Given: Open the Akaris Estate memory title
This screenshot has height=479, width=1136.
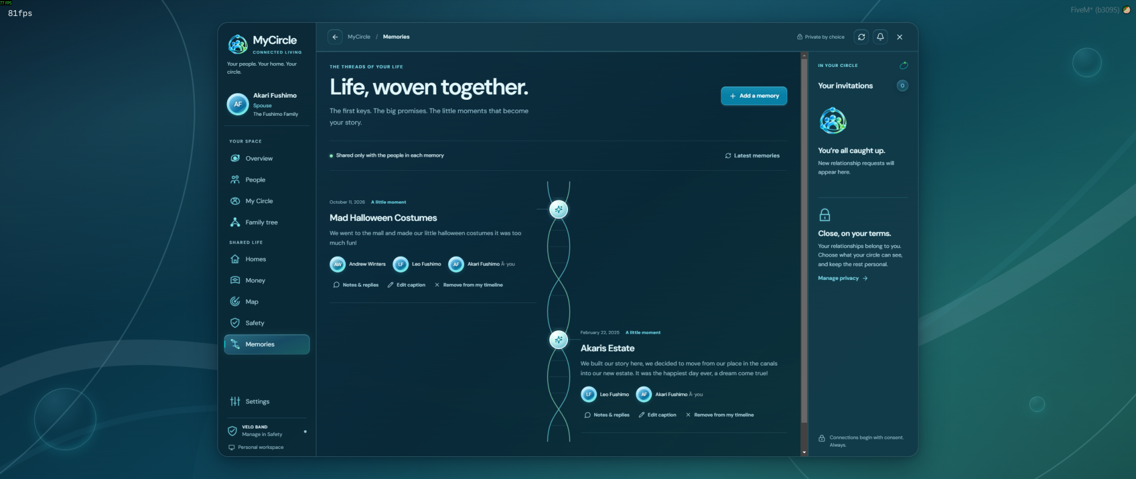Looking at the screenshot, I should tap(607, 348).
